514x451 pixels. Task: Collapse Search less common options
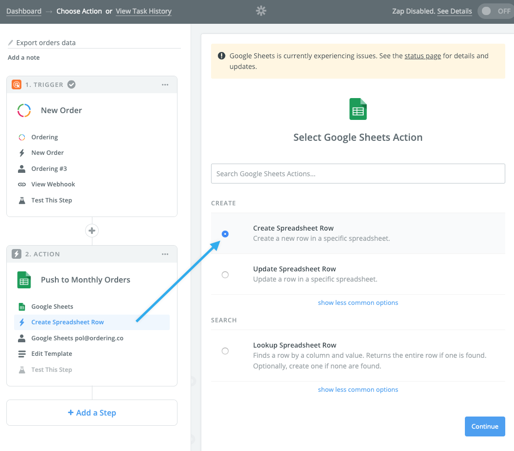tap(358, 389)
